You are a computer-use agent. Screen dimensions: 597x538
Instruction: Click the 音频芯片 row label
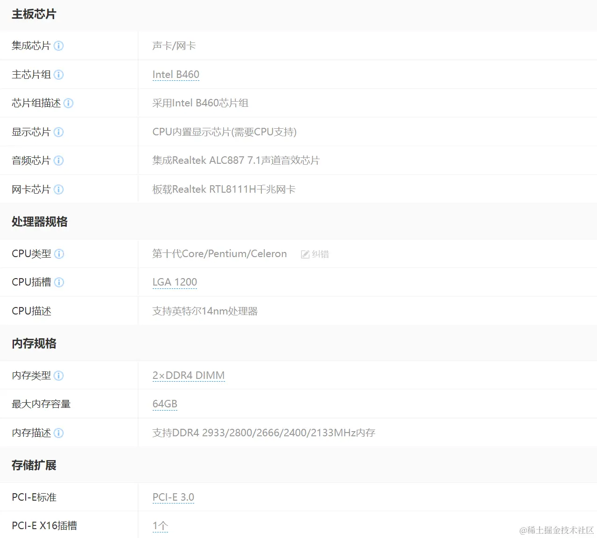(31, 161)
